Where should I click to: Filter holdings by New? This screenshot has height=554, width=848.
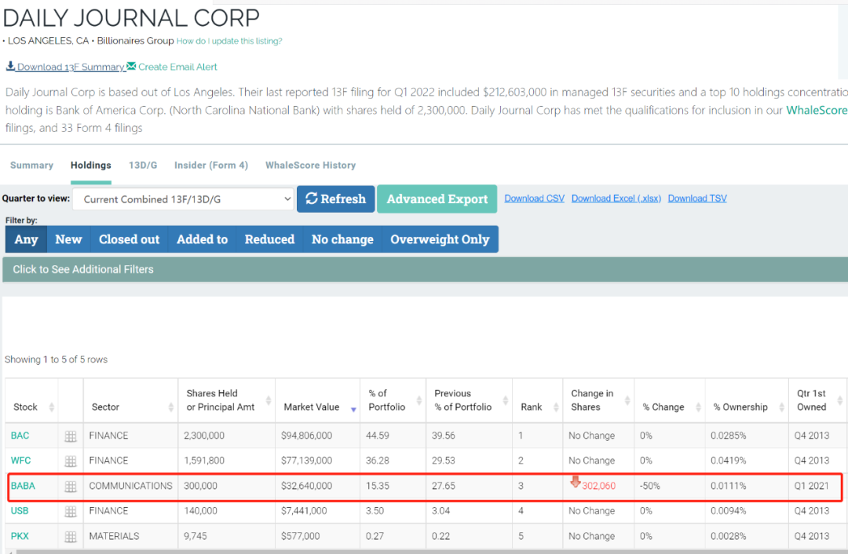[x=68, y=239]
